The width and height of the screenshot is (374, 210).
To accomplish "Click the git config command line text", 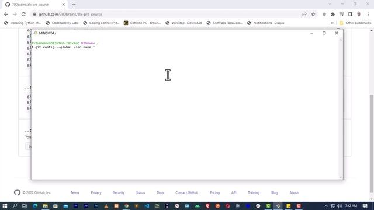I will tap(63, 47).
